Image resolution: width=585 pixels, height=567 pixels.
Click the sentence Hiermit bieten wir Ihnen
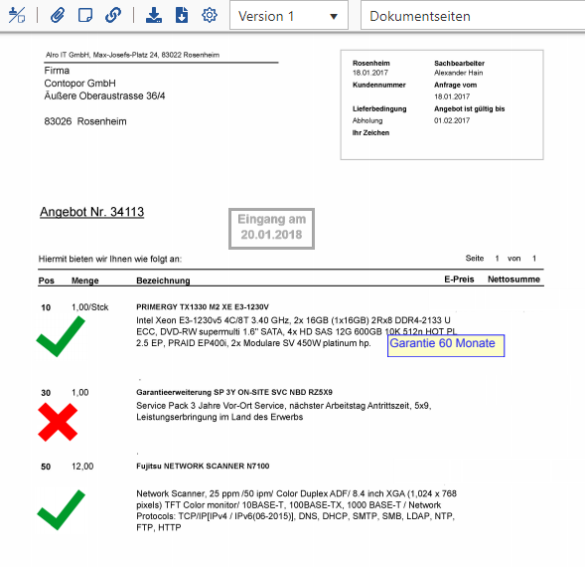click(x=110, y=259)
